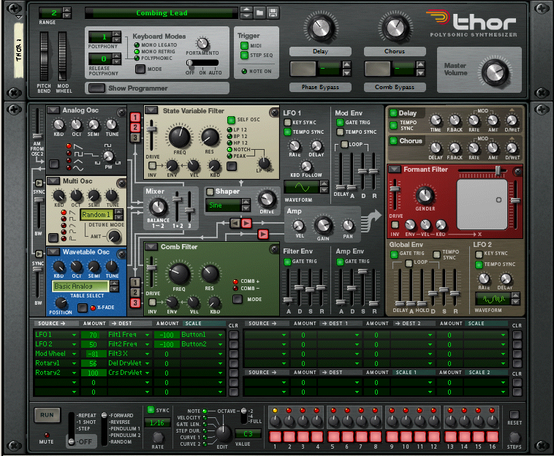Adjust the State Variable Filter FREQ knob
The width and height of the screenshot is (554, 456).
180,137
